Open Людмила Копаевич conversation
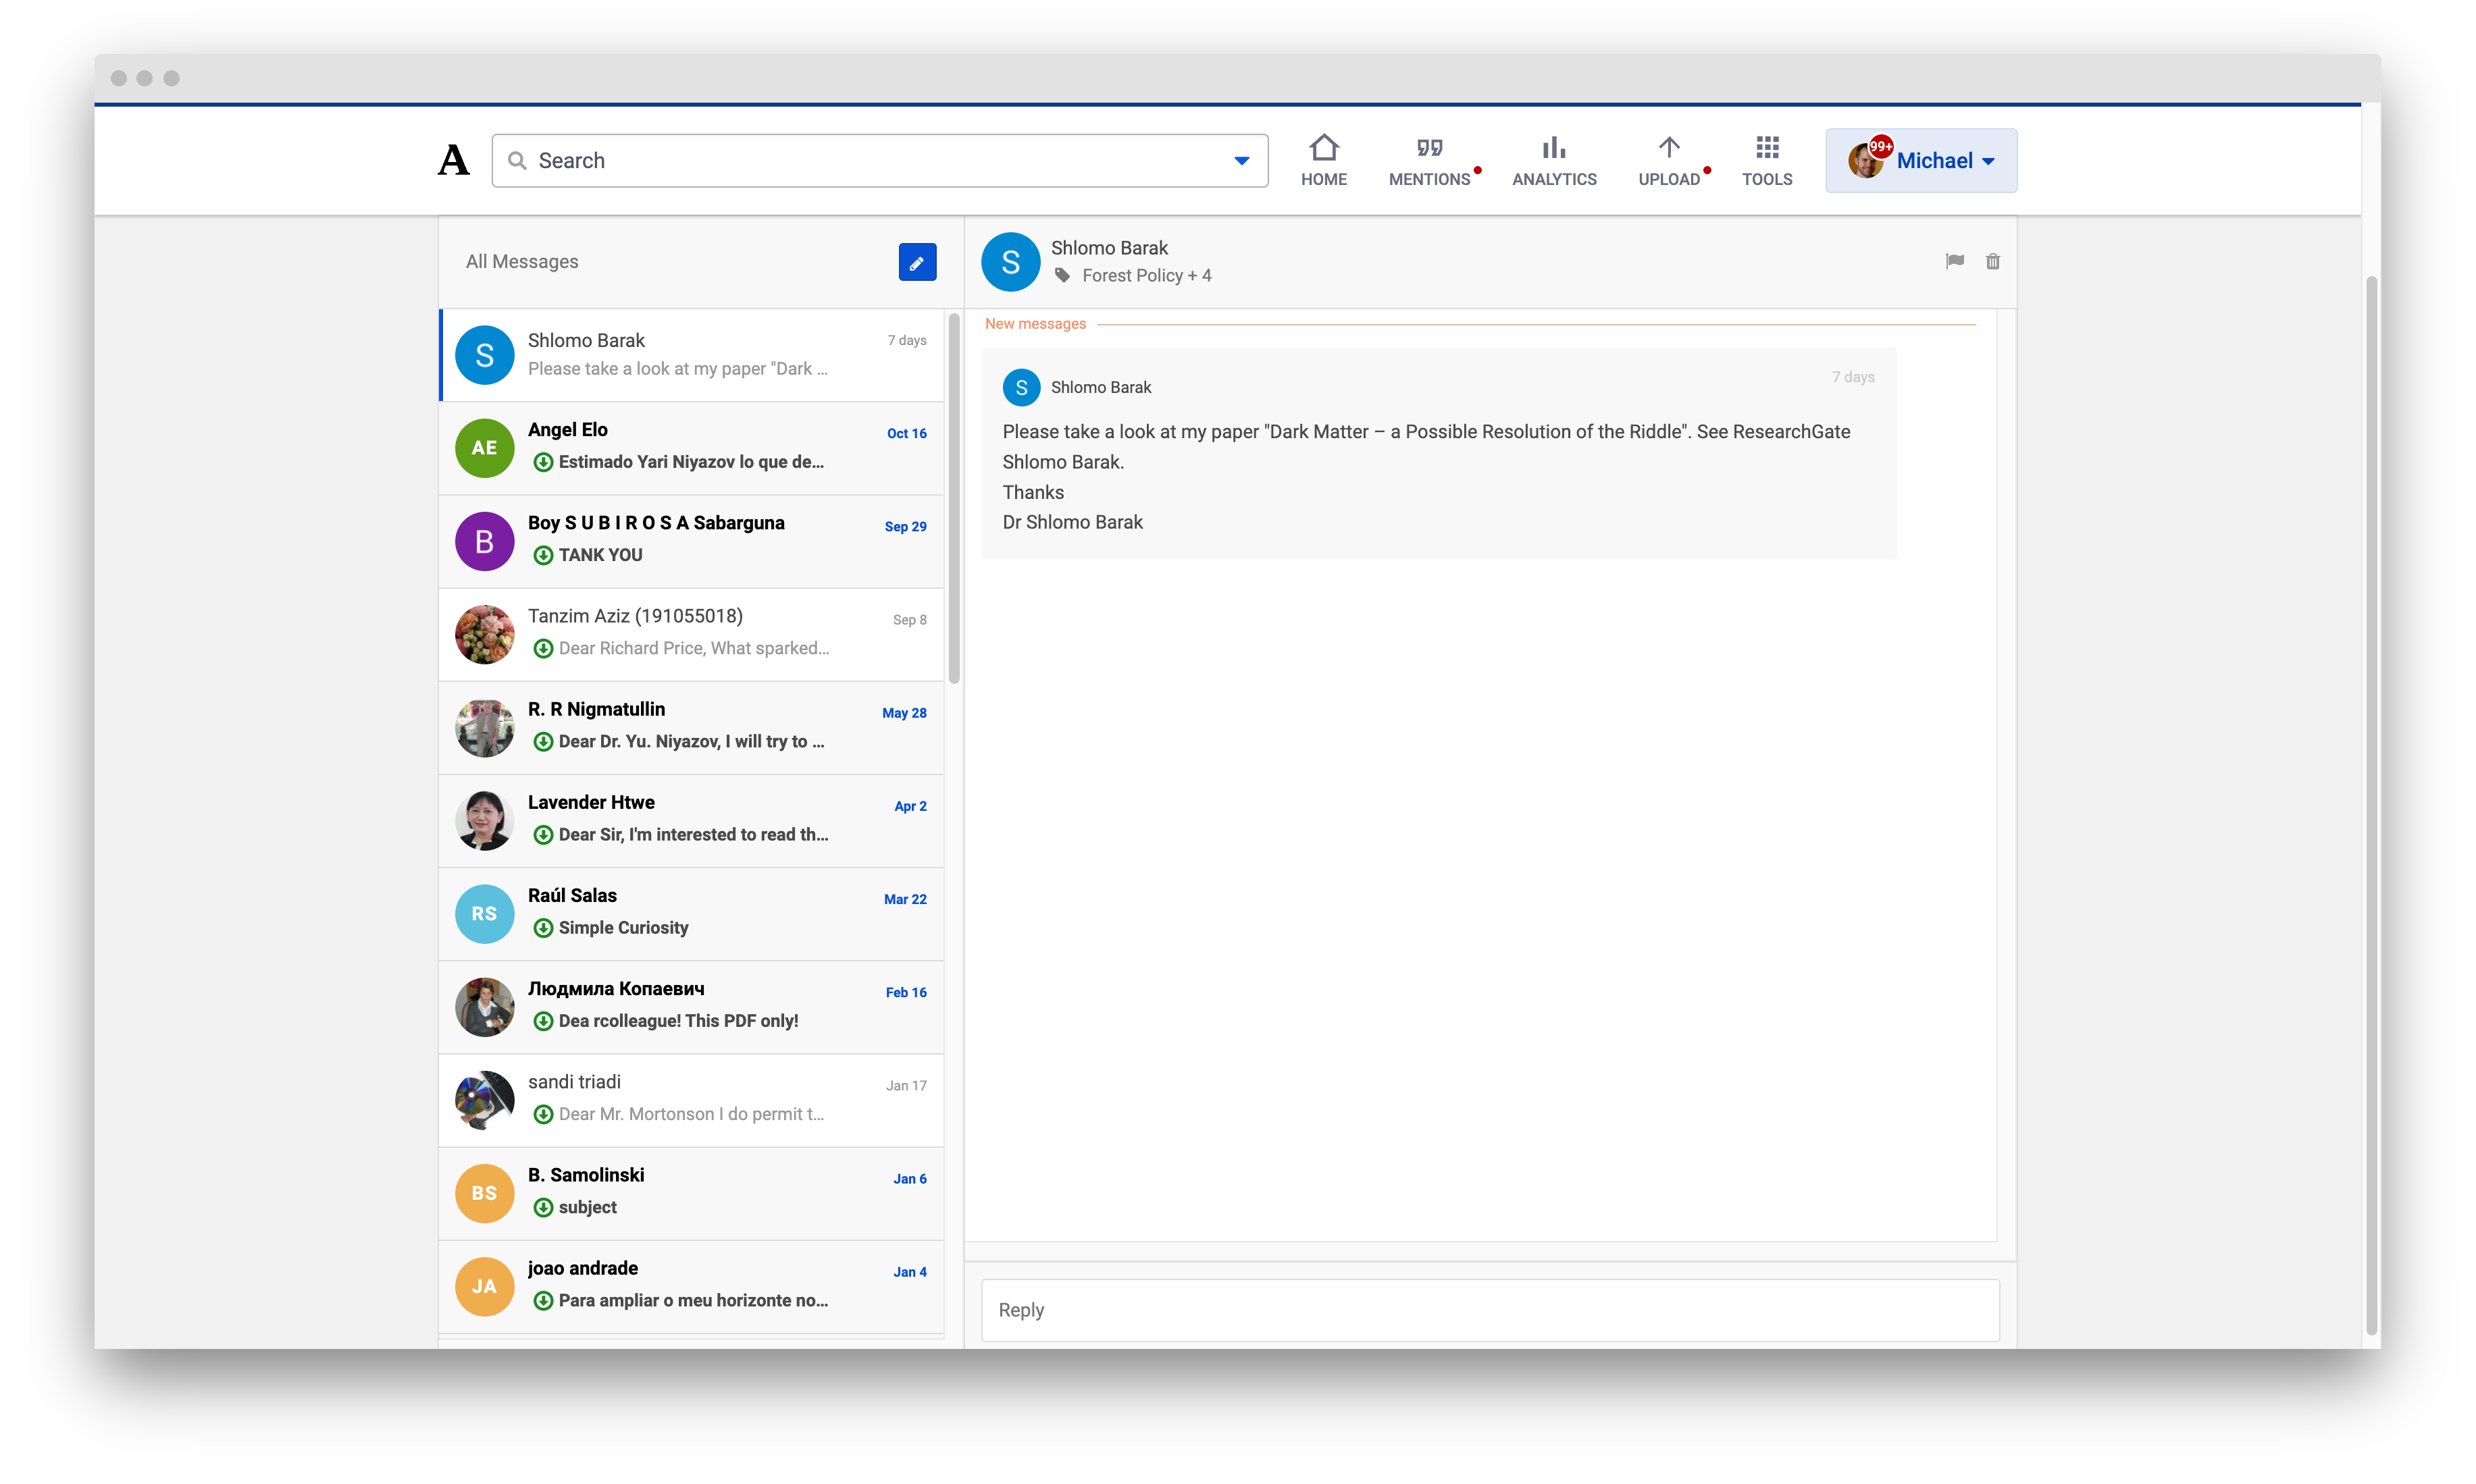 692,1006
